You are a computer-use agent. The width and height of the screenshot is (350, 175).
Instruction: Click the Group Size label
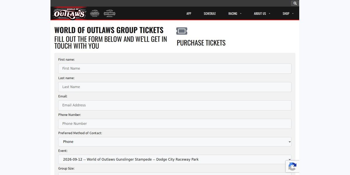click(66, 169)
